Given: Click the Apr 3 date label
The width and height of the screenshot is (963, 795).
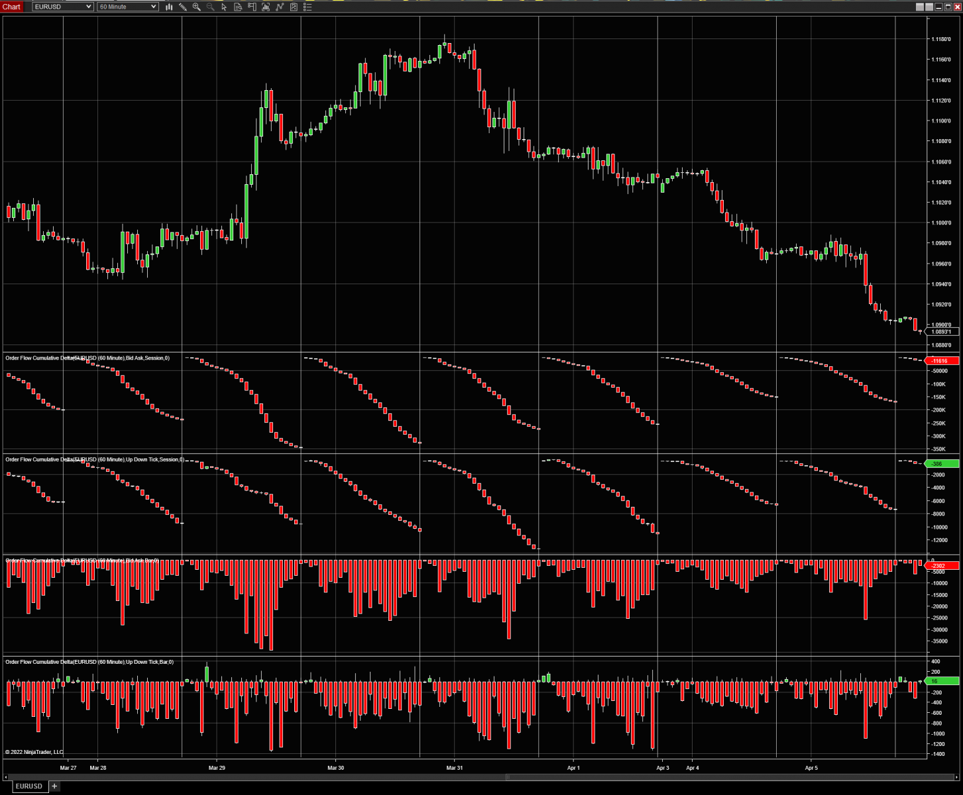Looking at the screenshot, I should pyautogui.click(x=663, y=768).
